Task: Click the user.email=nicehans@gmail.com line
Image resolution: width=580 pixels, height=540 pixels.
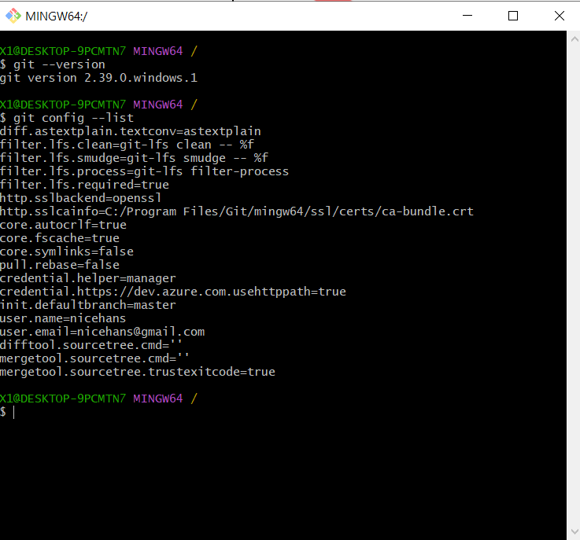Action: coord(102,332)
